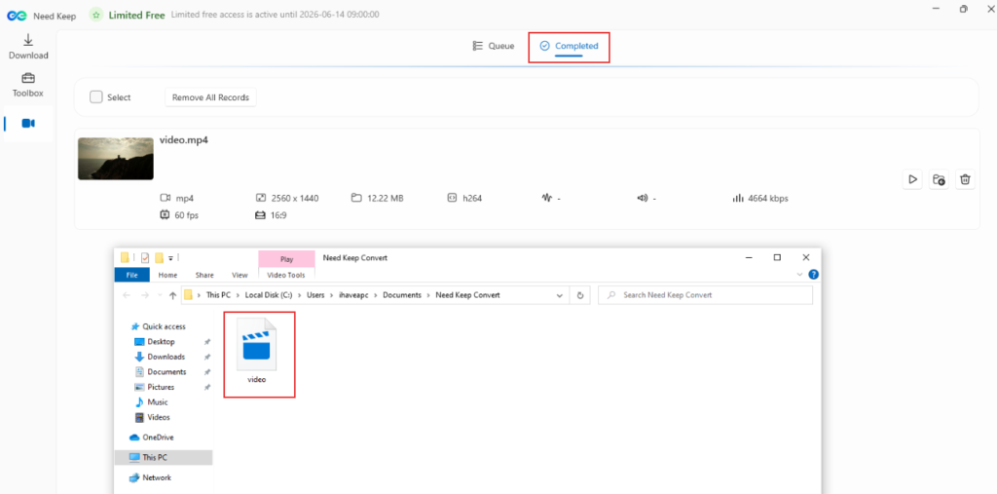The image size is (997, 494).
Task: Unpin Desktop from Quick access
Action: (x=206, y=342)
